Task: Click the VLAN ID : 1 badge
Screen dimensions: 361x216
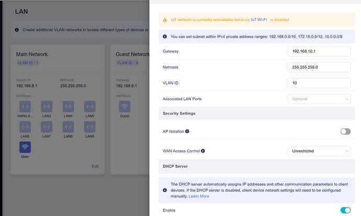Action: pyautogui.click(x=28, y=63)
